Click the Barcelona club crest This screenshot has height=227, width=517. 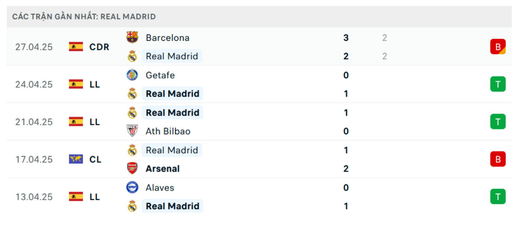coord(132,37)
